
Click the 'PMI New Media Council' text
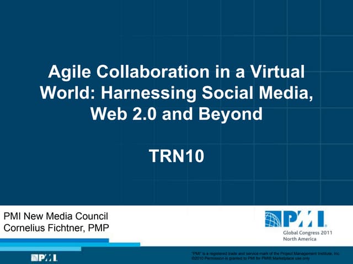[56, 217]
